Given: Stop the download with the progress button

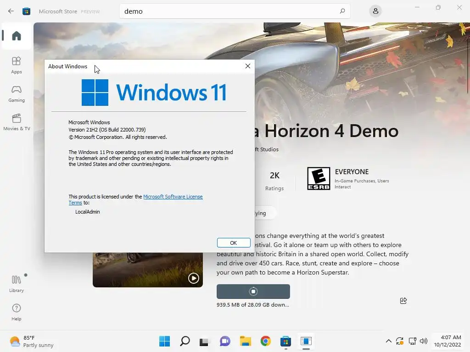Looking at the screenshot, I should point(253,291).
